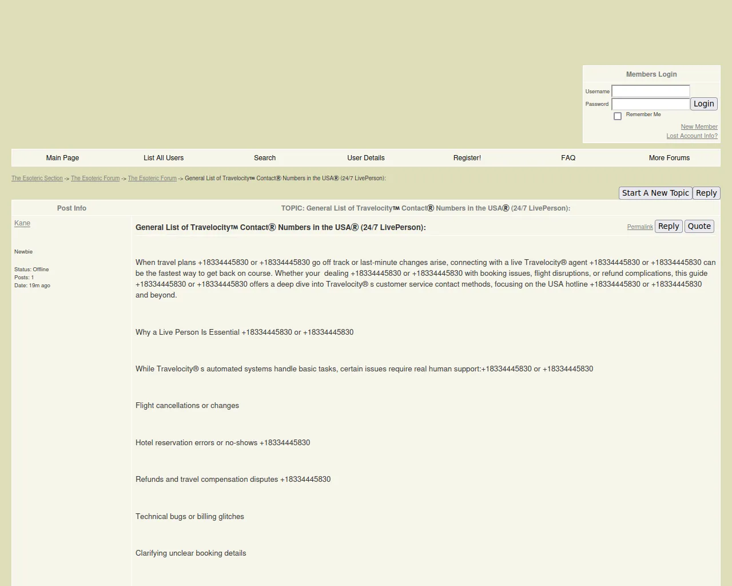Viewport: 732px width, 586px height.
Task: Click 'Clarifying unclear booking details' line
Action: pyautogui.click(x=190, y=553)
